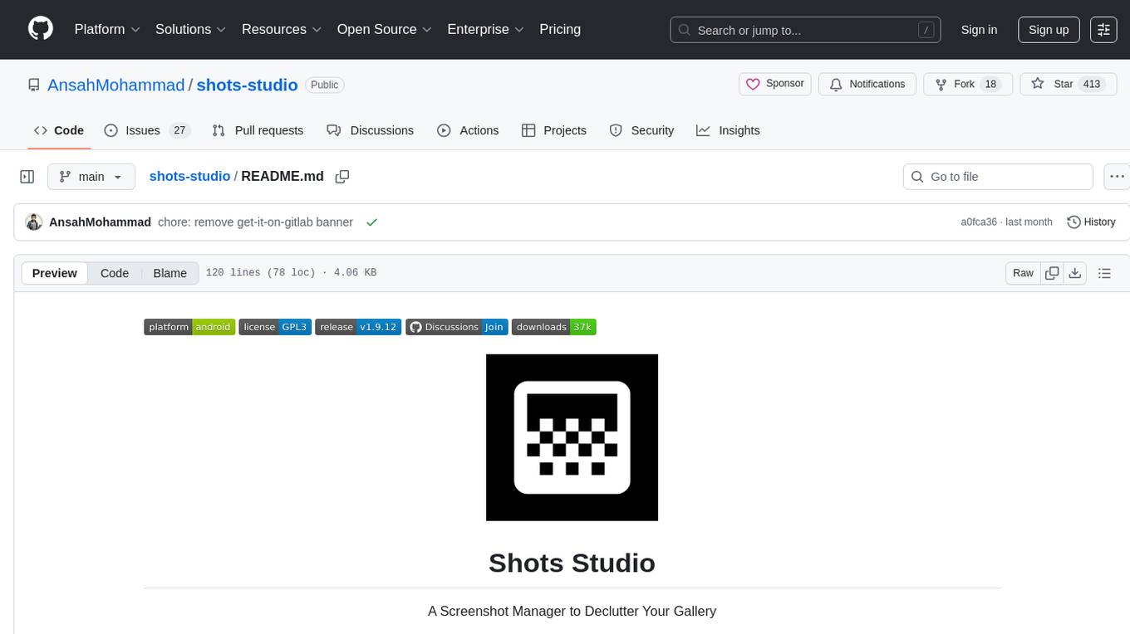1130x634 pixels.
Task: Click the Shots Studio app logo image
Action: tap(572, 437)
